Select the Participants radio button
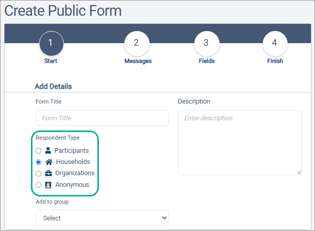315x231 pixels. 39,151
